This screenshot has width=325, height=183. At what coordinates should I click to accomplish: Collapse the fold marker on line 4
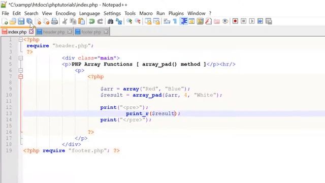21,58
